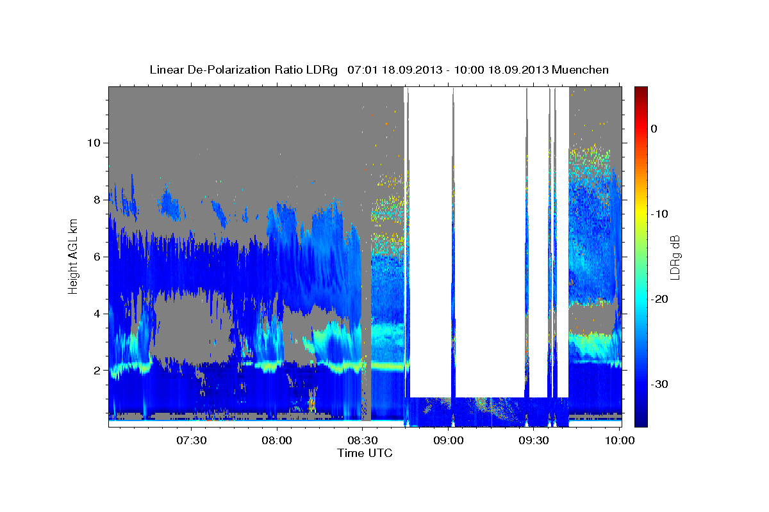769x512 pixels.
Task: Click the start date '07:01 18.09.2013' in title
Action: [394, 70]
